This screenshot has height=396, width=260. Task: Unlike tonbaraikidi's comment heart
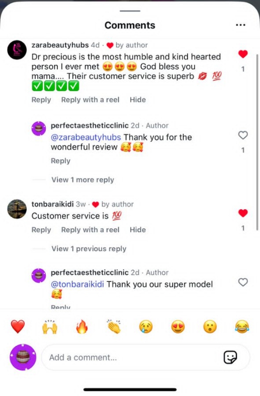click(243, 213)
